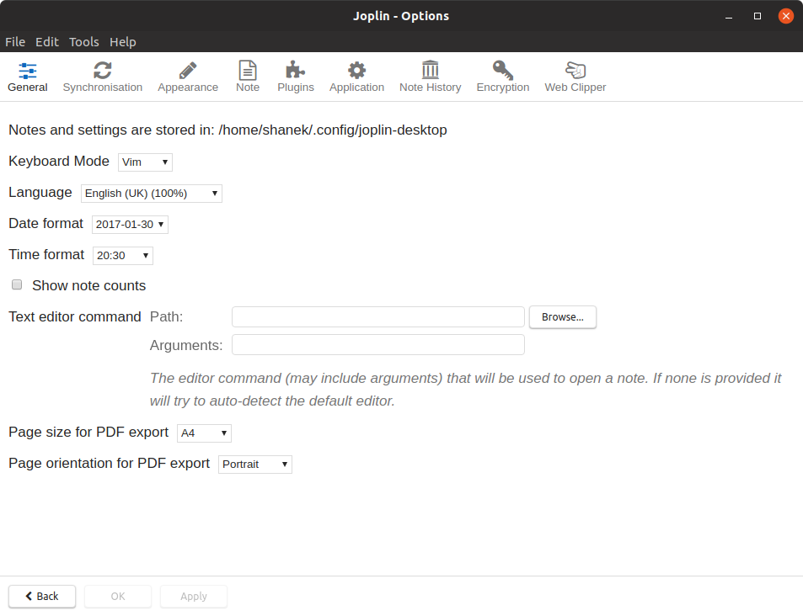Open the Help menu
This screenshot has width=803, height=616.
123,42
